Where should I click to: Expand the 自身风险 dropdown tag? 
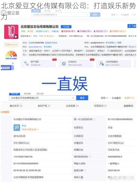point(68,31)
